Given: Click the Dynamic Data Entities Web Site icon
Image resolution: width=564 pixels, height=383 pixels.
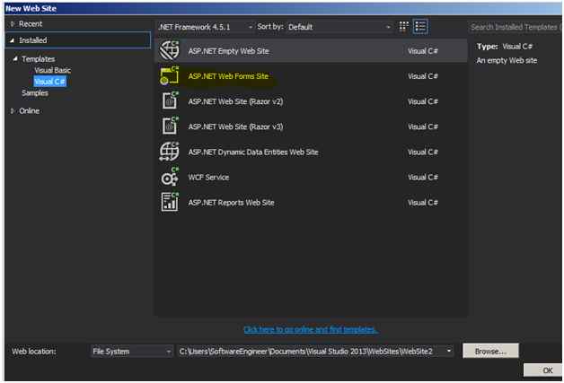Looking at the screenshot, I should pyautogui.click(x=169, y=152).
